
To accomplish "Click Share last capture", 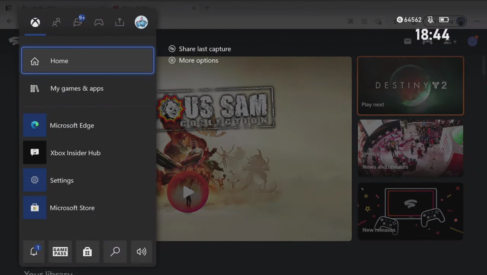I will point(200,49).
